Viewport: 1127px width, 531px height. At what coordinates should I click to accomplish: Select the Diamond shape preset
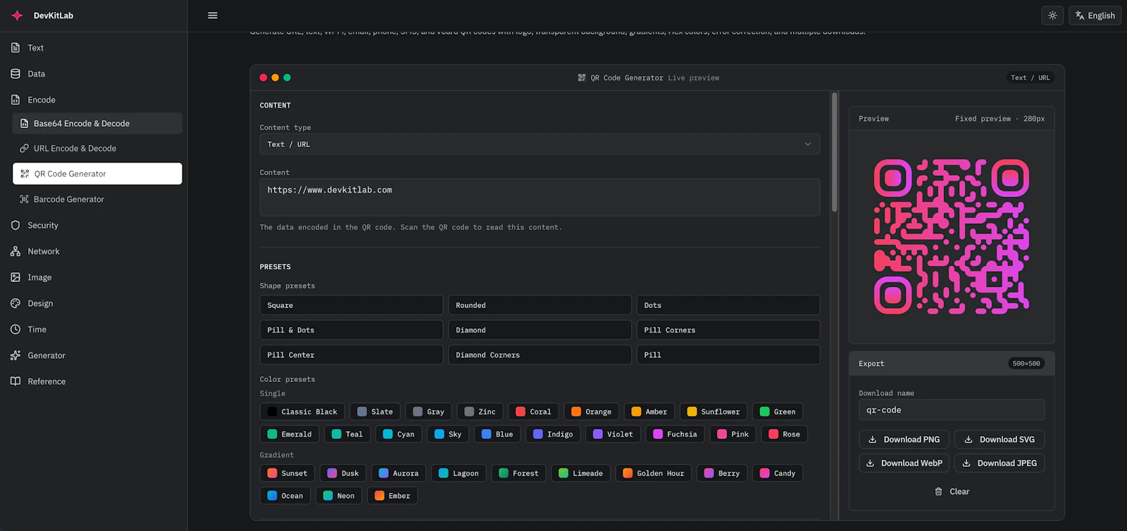coord(540,330)
